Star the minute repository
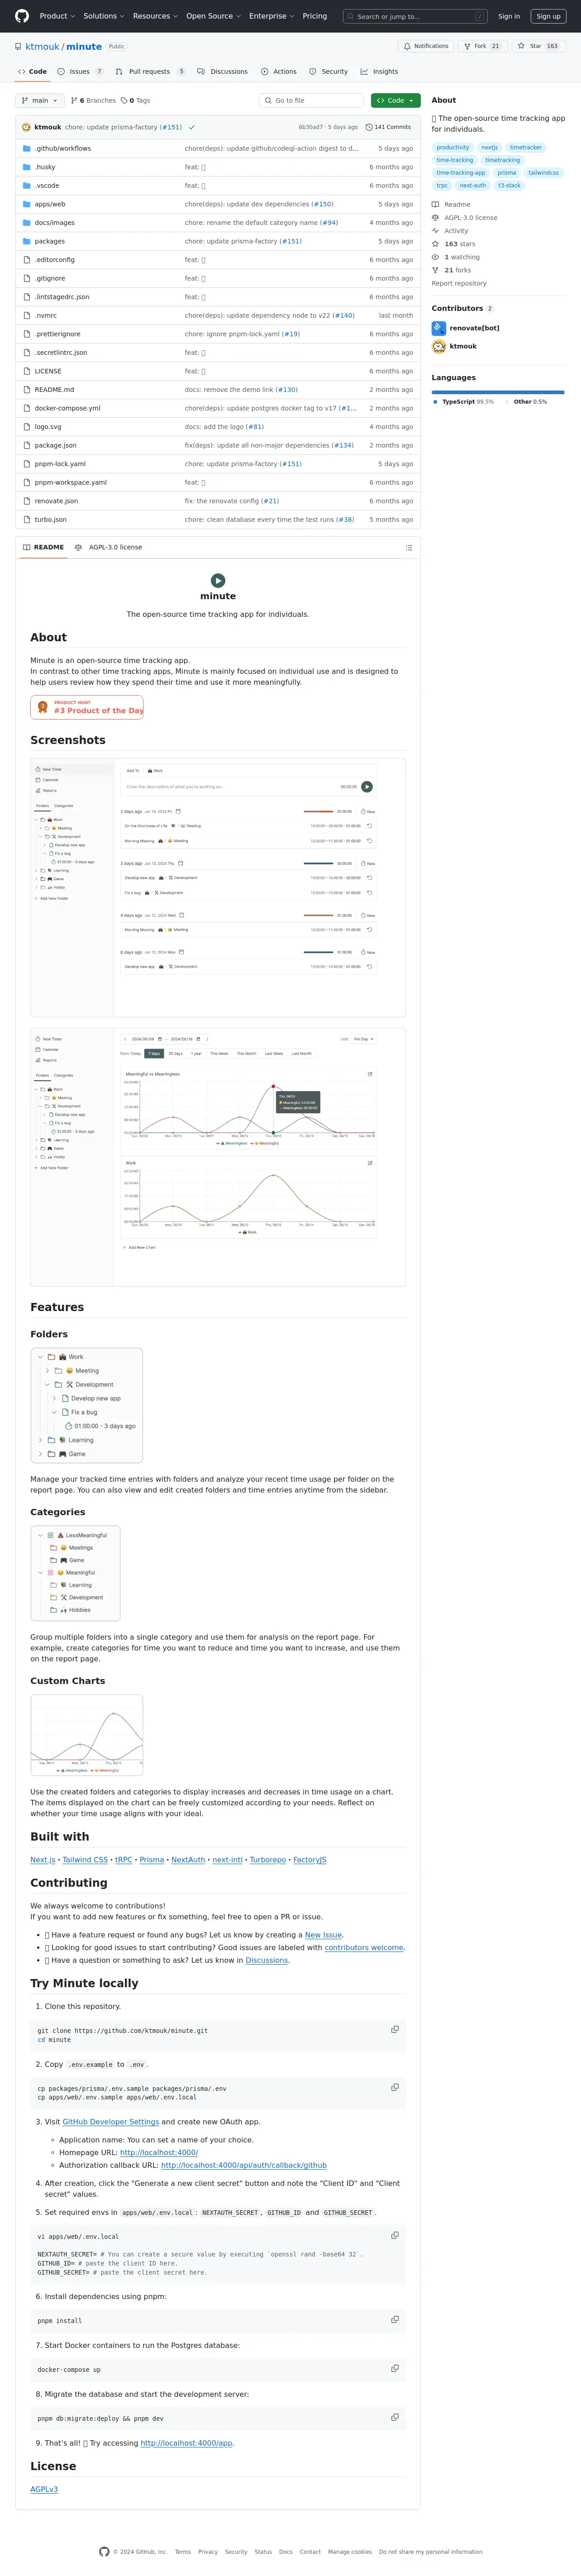581x2576 pixels. pyautogui.click(x=538, y=46)
